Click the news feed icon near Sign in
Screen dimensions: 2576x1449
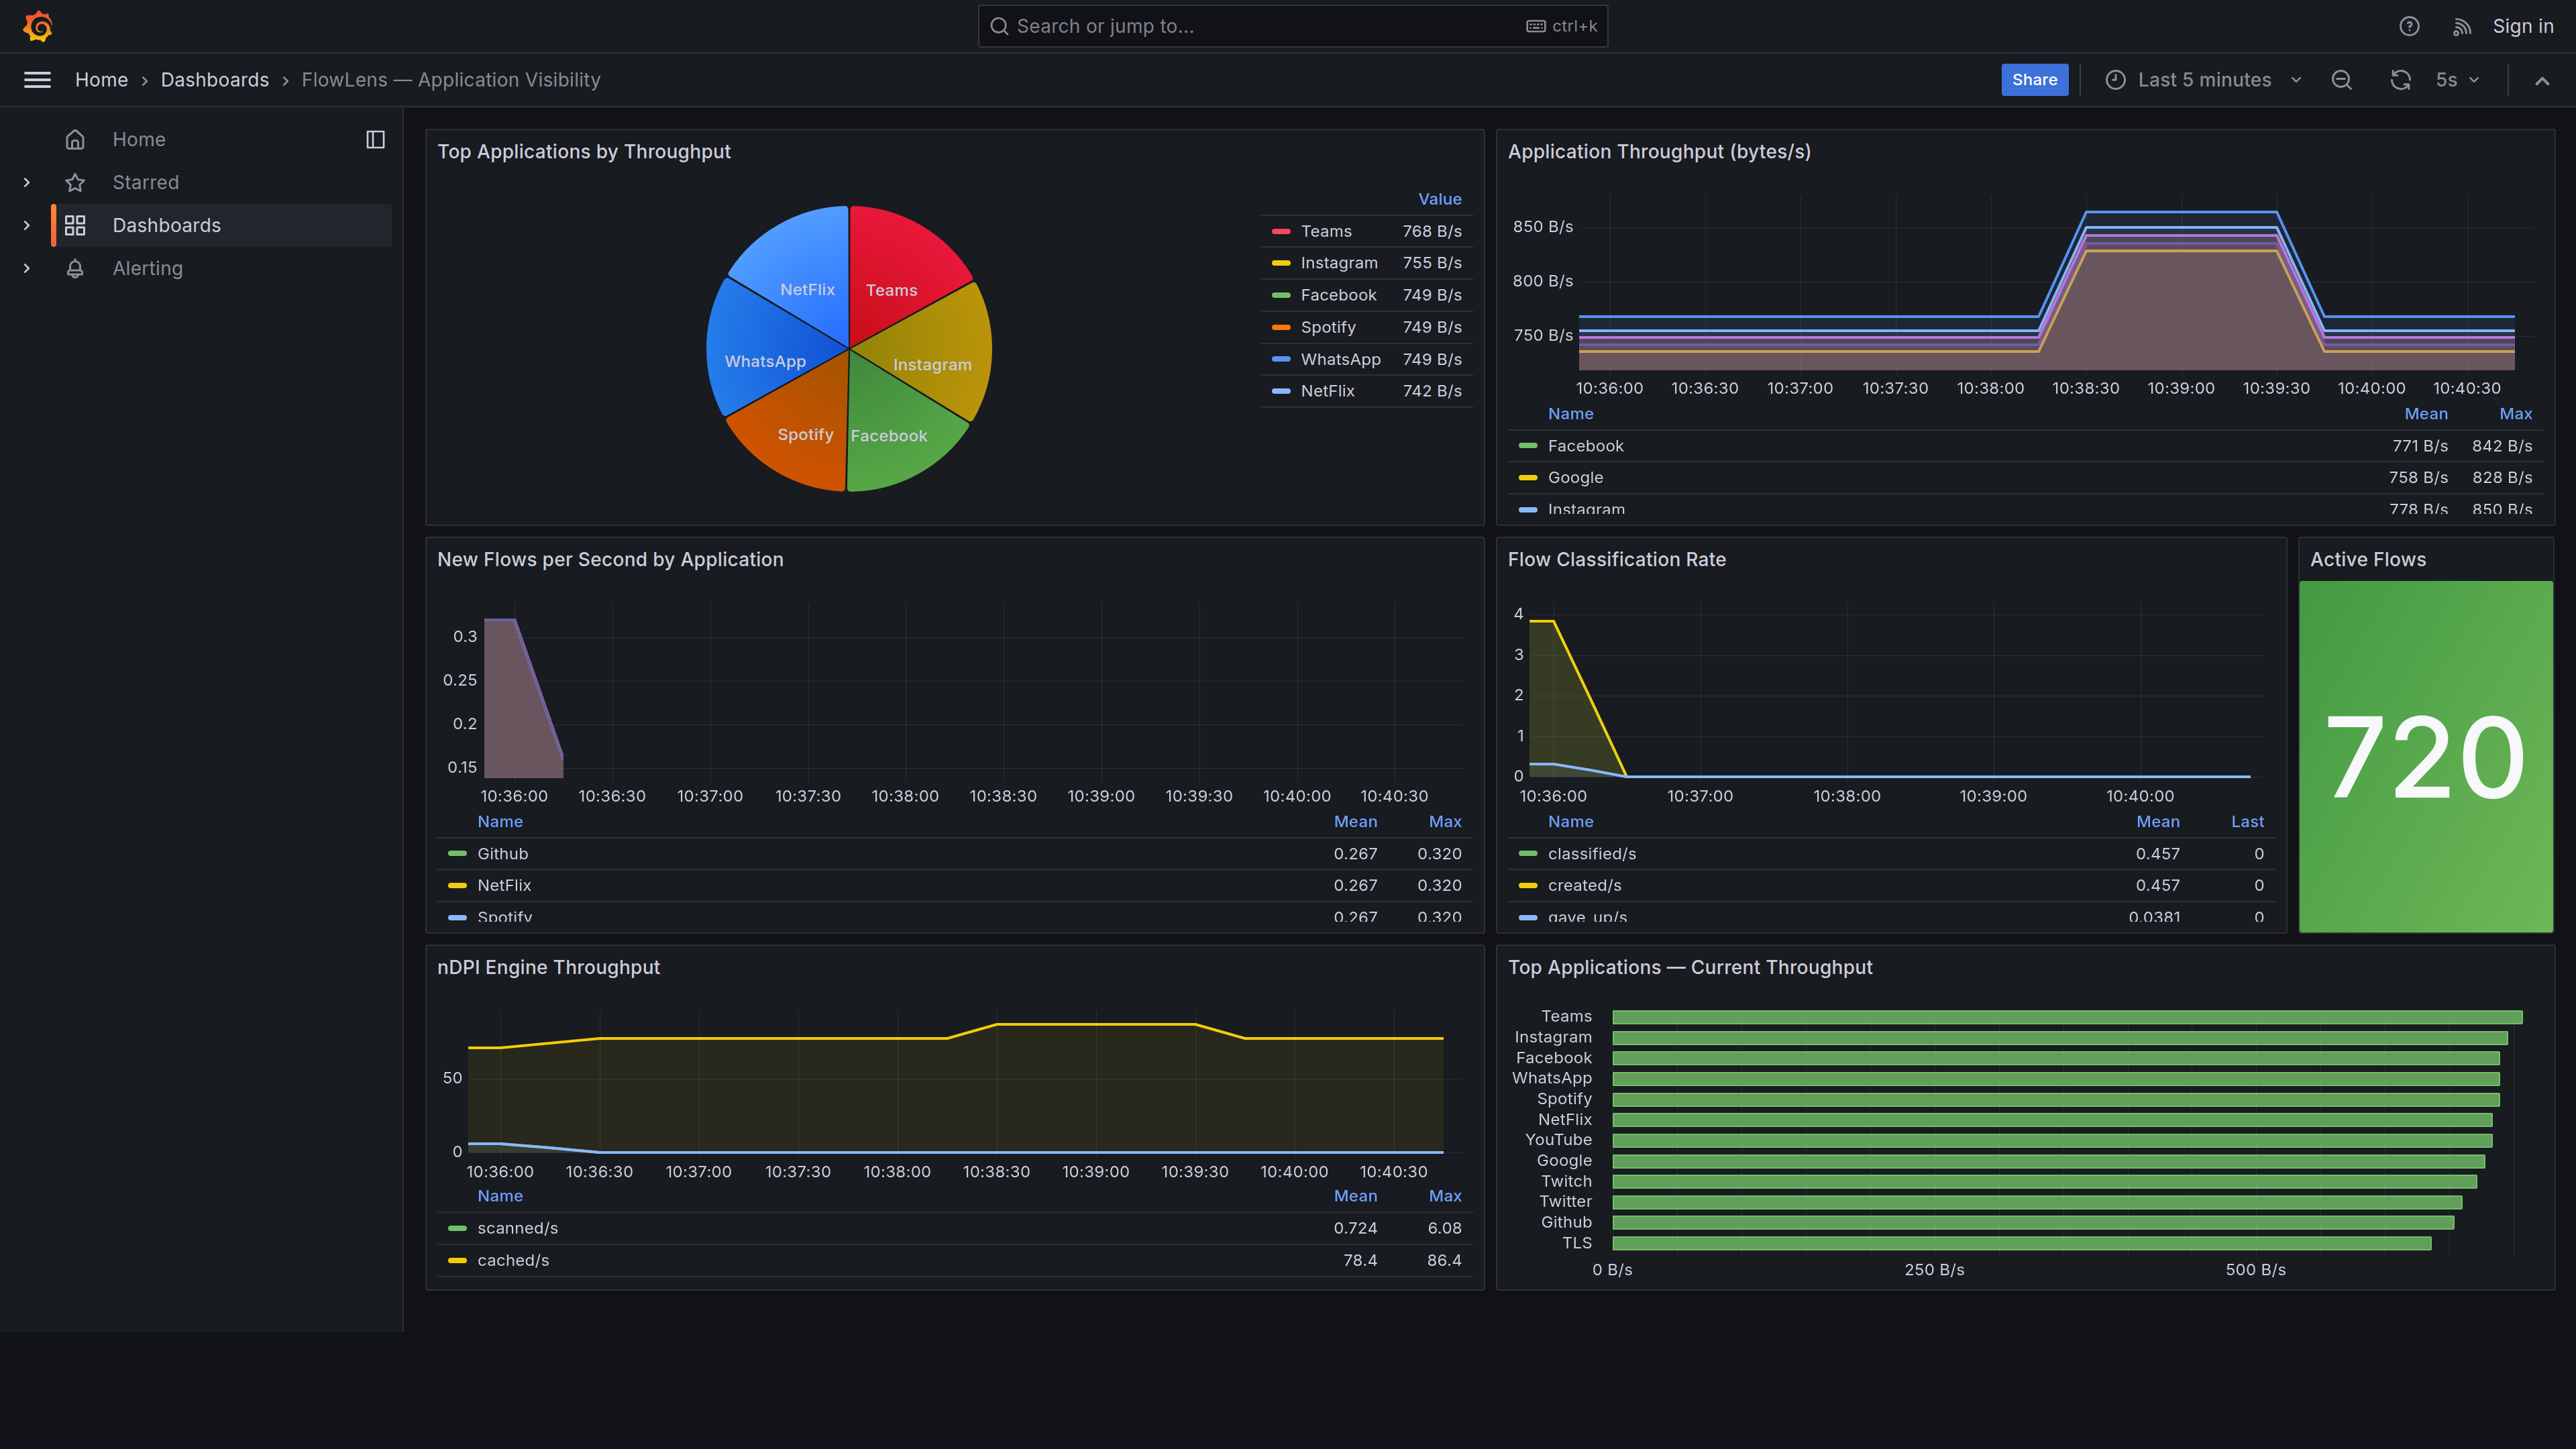coord(2462,26)
